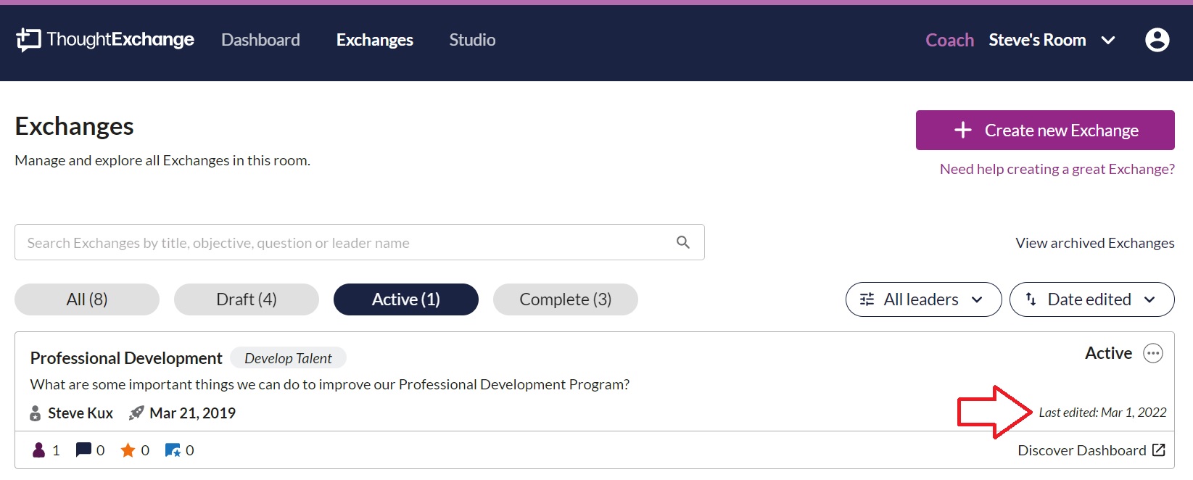Open the Professional Development exchange title
Screen dimensions: 1193x480
coord(126,358)
